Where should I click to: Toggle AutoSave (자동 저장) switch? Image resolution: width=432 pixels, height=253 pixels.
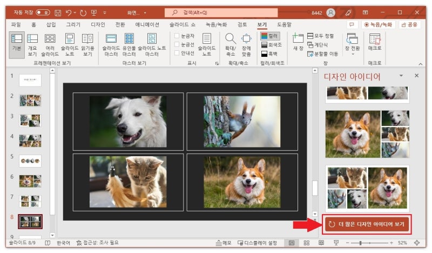coord(43,12)
